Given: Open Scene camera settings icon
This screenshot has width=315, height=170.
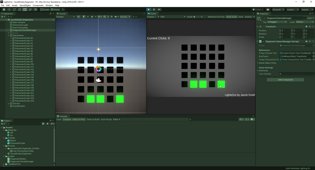Looking at the screenshot, I should pyautogui.click(x=116, y=17).
